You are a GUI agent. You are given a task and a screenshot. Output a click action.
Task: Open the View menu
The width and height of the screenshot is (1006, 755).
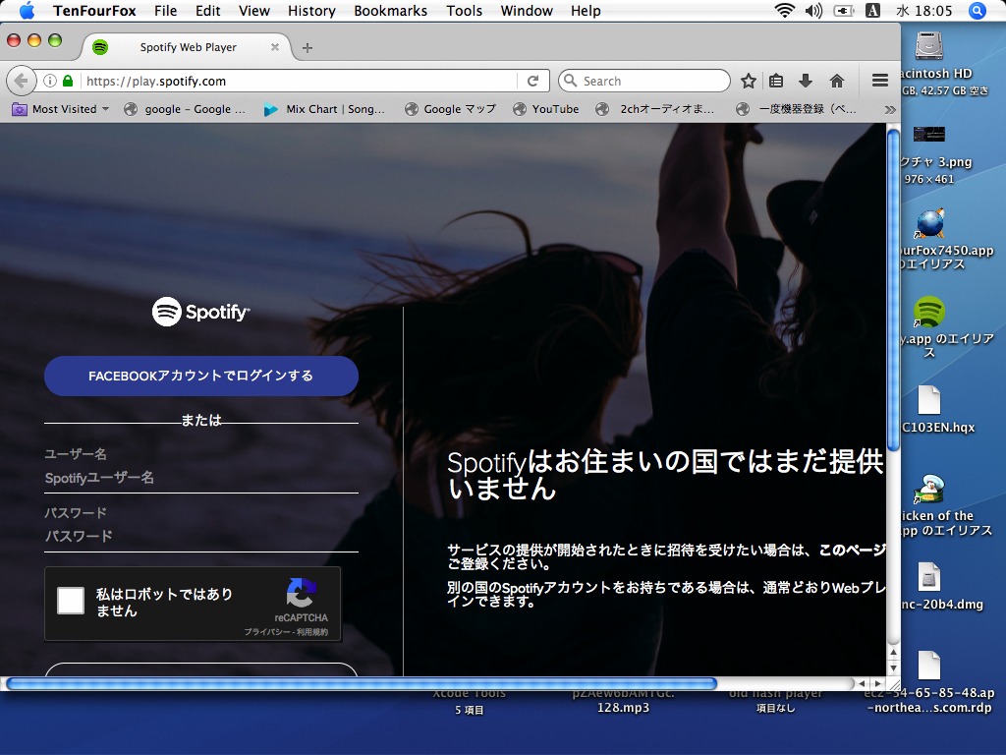[254, 11]
